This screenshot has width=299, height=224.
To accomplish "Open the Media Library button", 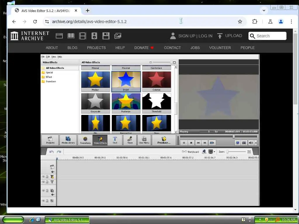I will point(68,140).
